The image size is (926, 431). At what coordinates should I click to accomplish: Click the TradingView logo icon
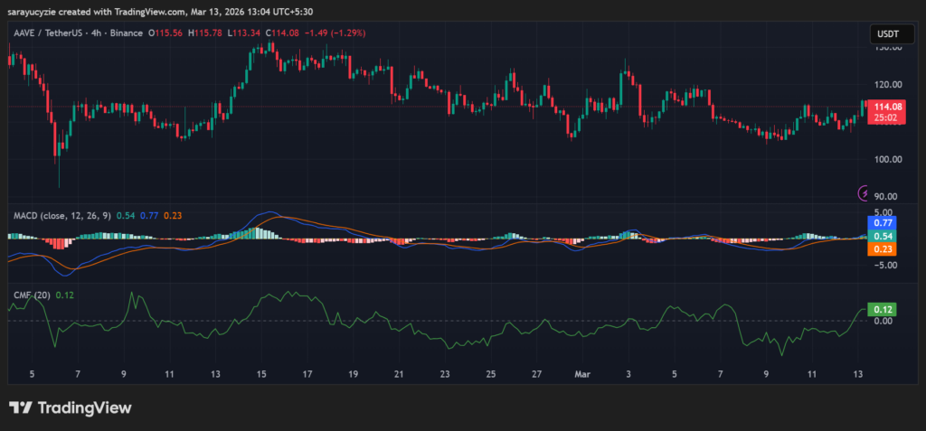20,408
